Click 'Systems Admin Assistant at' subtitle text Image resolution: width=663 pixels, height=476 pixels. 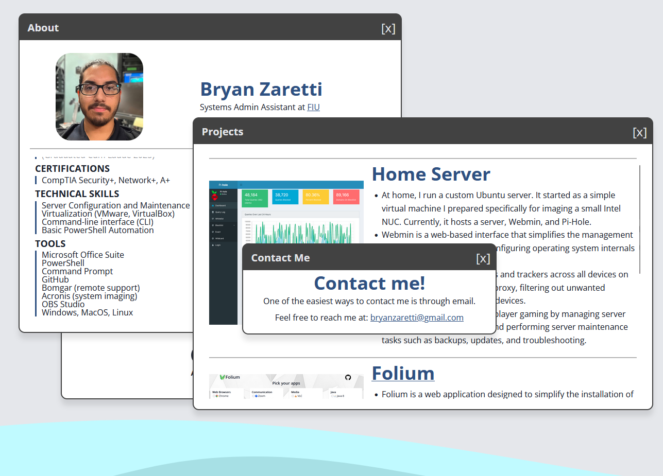[x=252, y=107]
